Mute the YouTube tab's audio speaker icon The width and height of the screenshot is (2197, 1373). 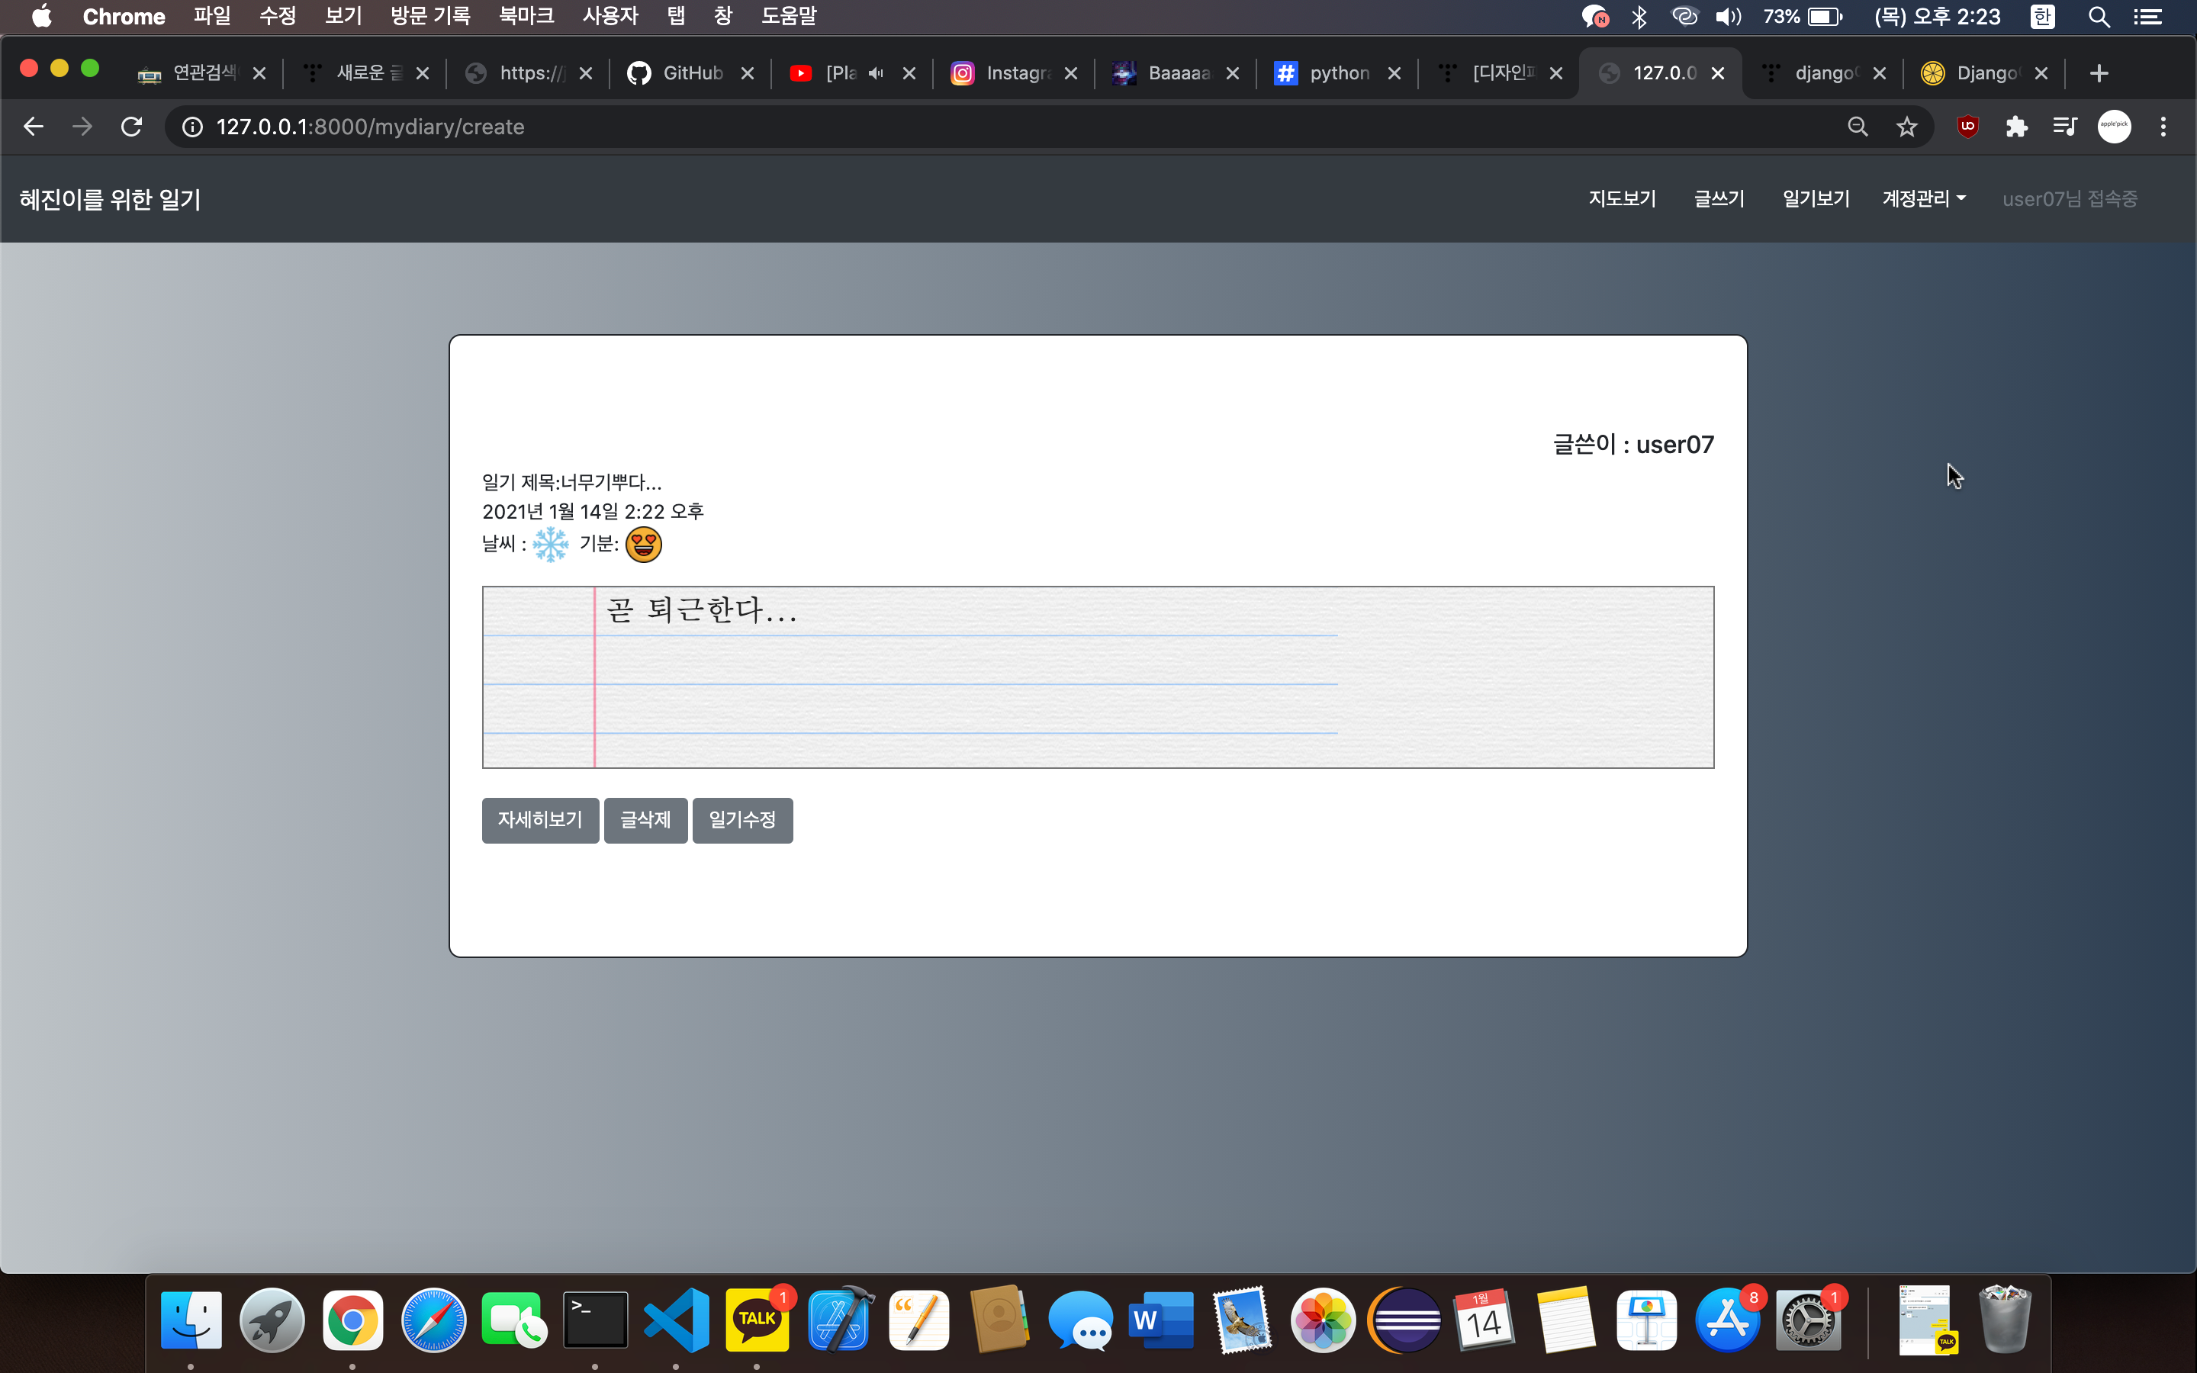click(876, 73)
